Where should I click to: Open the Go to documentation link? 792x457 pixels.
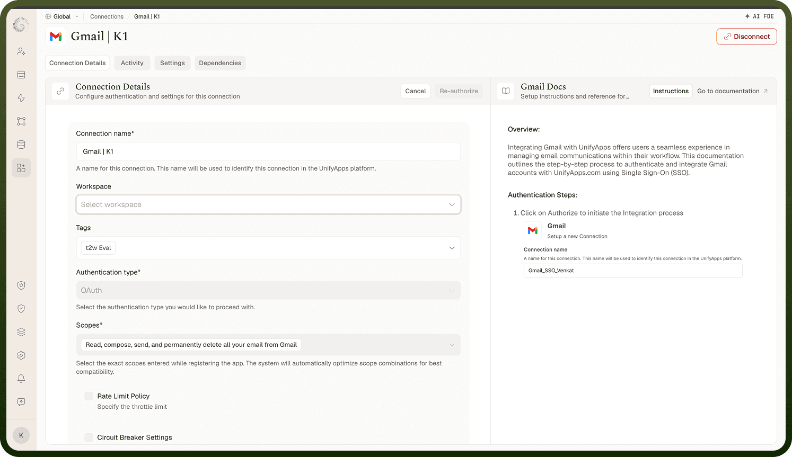click(733, 91)
